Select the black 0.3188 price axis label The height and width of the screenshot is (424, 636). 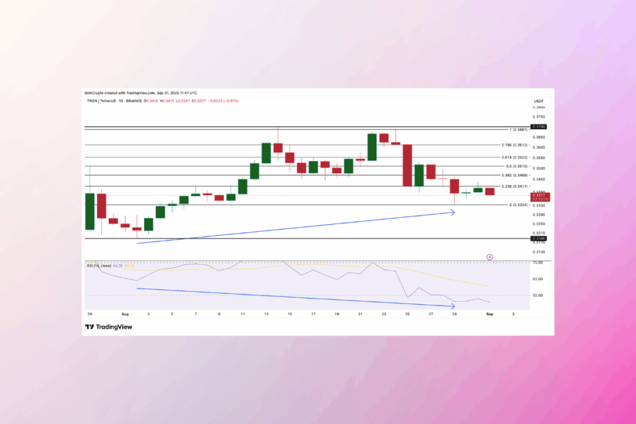pyautogui.click(x=538, y=238)
